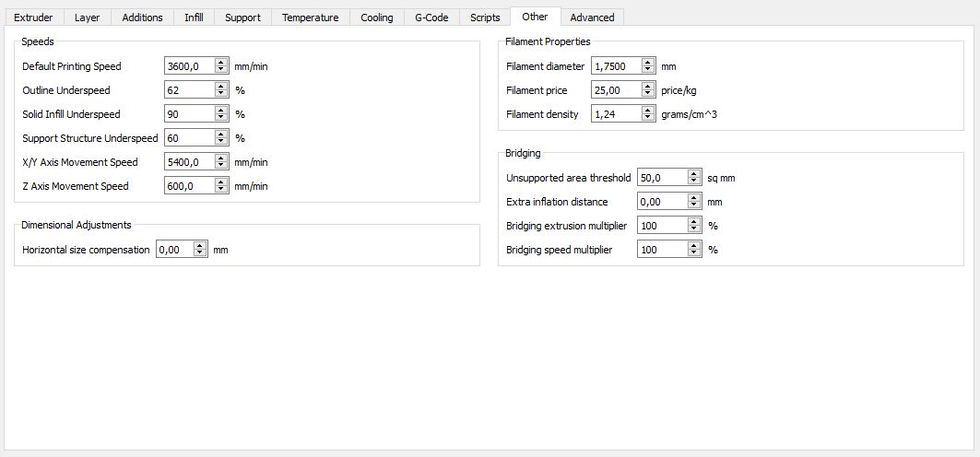Decrease Unsupported area threshold value
This screenshot has height=457, width=980.
pyautogui.click(x=694, y=182)
